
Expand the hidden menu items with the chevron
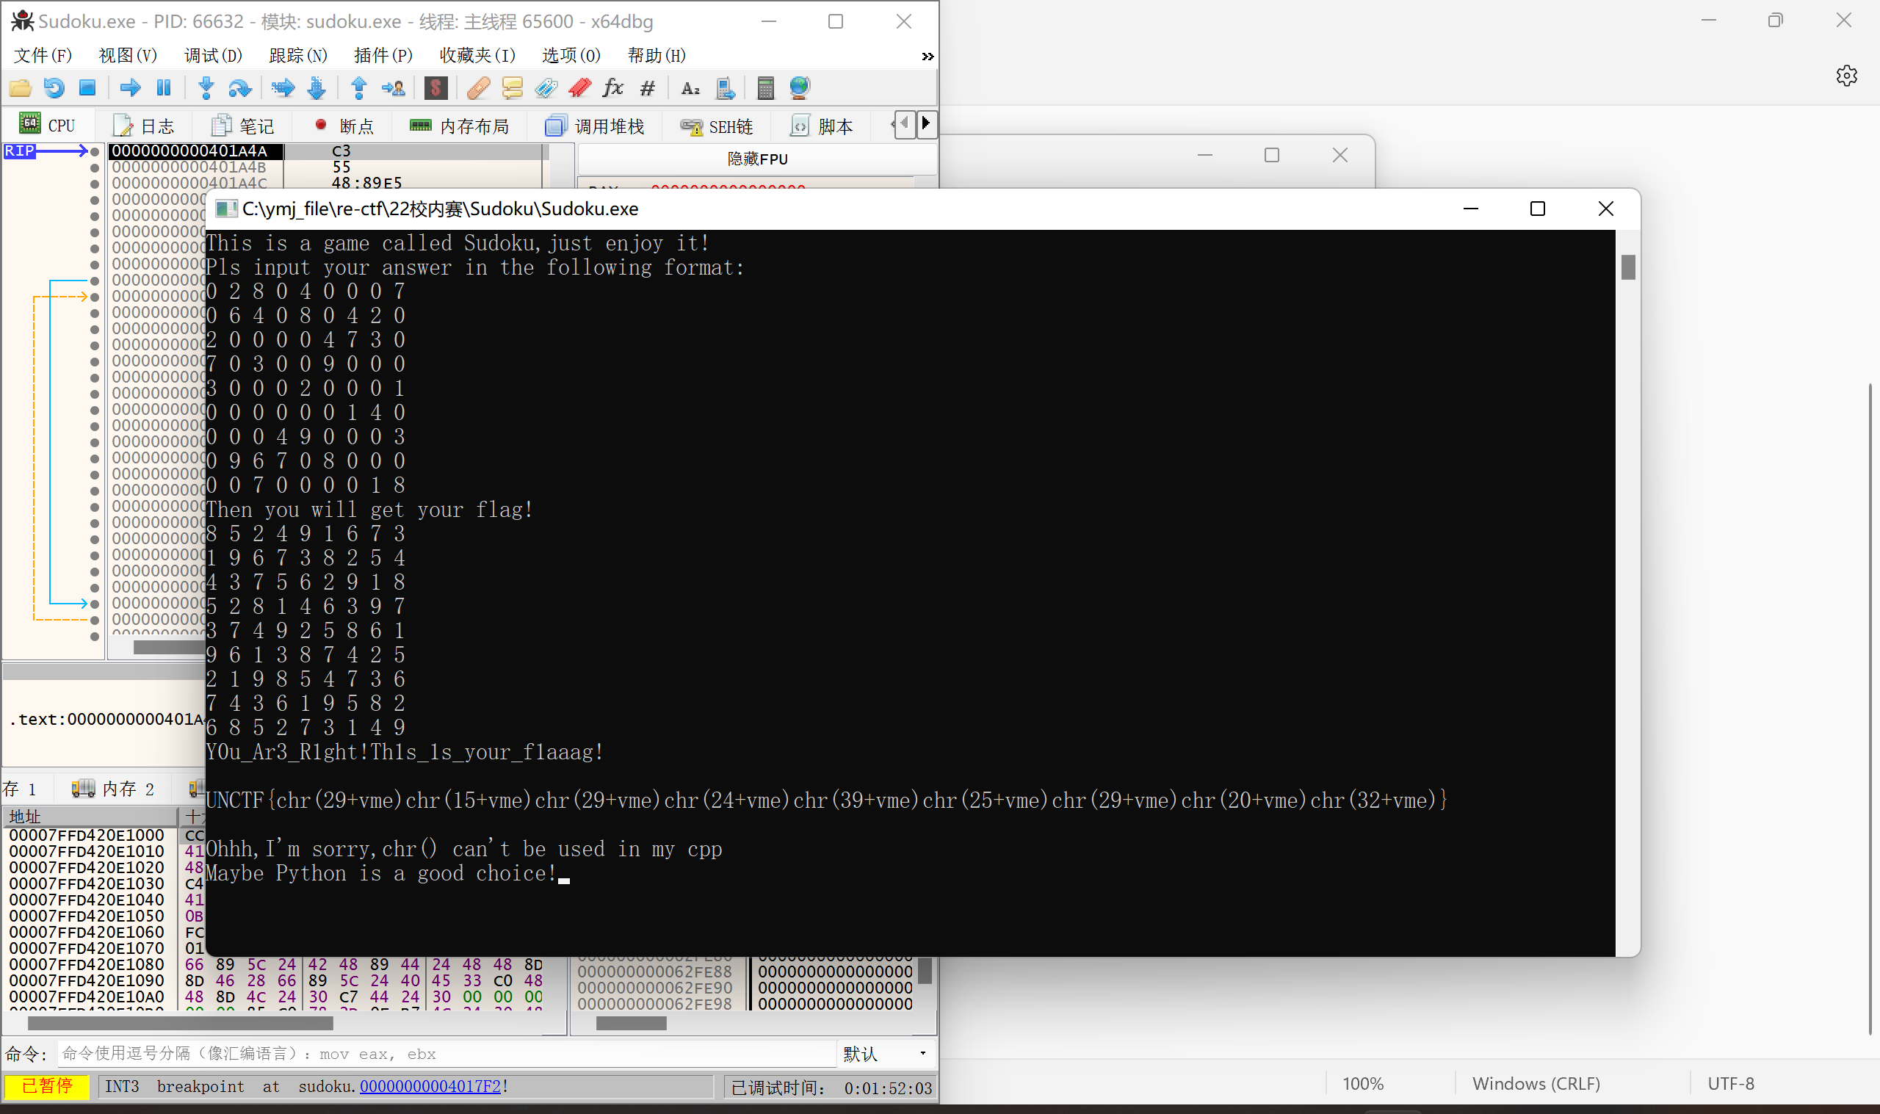928,57
